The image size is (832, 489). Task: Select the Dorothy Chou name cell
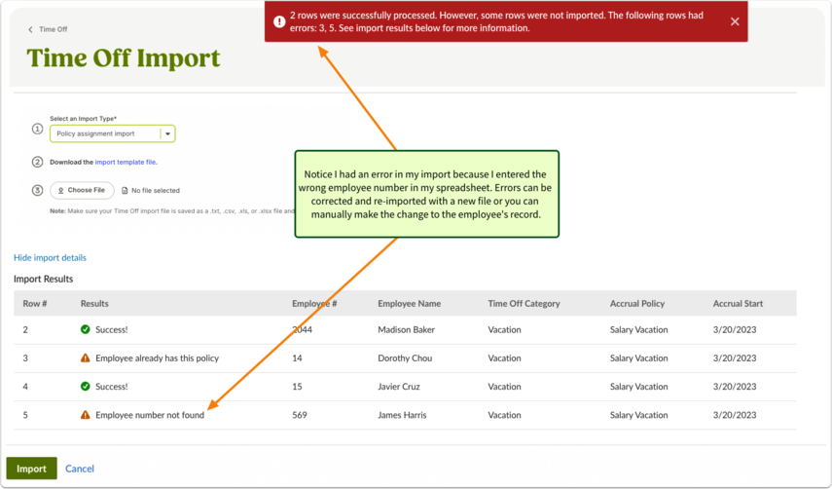pyautogui.click(x=405, y=357)
